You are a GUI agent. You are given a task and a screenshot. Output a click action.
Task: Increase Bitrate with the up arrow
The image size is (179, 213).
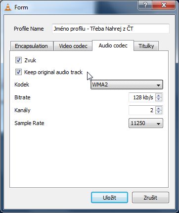coord(159,96)
